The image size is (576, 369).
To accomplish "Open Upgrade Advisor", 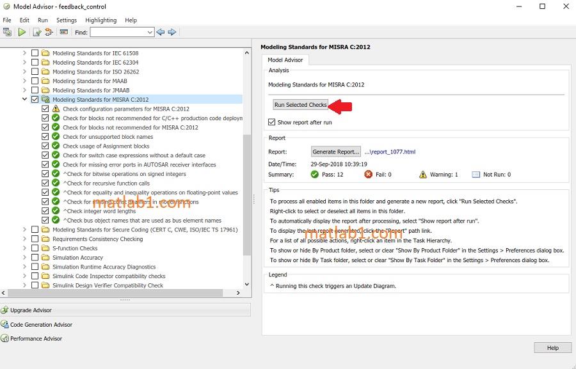I will click(125, 310).
